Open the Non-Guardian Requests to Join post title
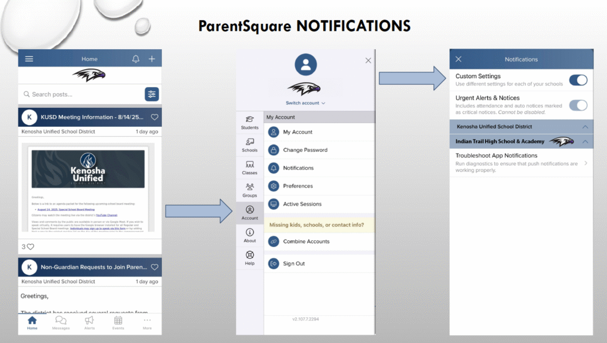 [x=94, y=267]
